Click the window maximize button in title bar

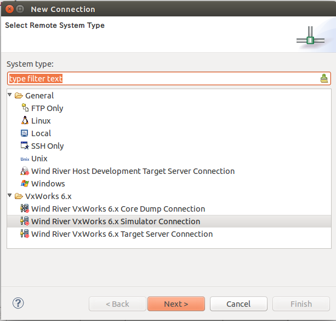coord(20,9)
